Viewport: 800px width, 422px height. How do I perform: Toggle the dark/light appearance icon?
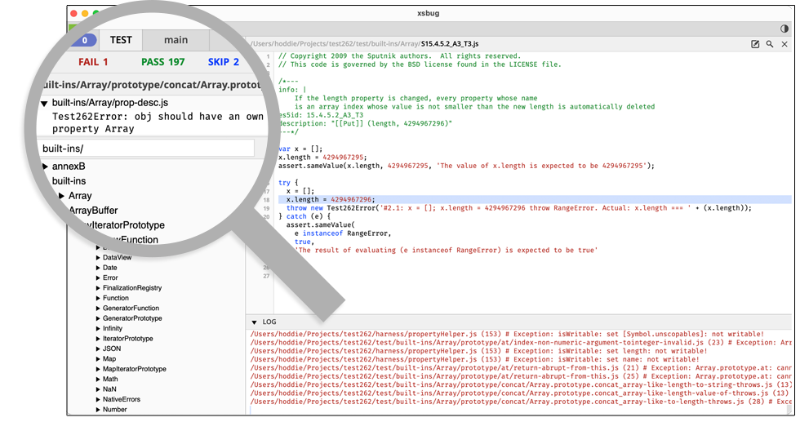click(x=784, y=29)
